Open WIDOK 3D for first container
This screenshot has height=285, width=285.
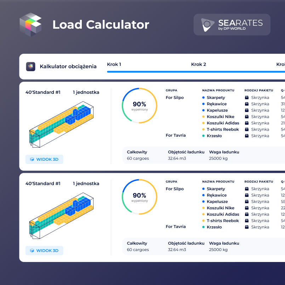(x=44, y=159)
